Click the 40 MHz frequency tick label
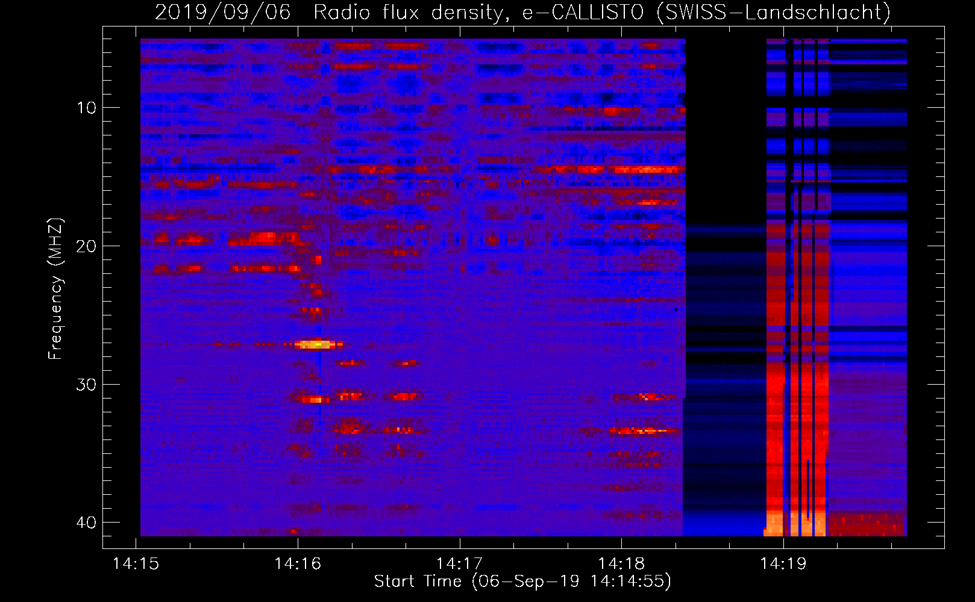The image size is (975, 602). pos(86,523)
